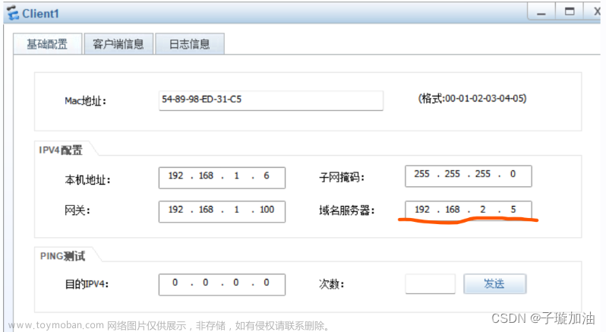Click the Mac地址: label
The image size is (606, 332).
pos(85,101)
